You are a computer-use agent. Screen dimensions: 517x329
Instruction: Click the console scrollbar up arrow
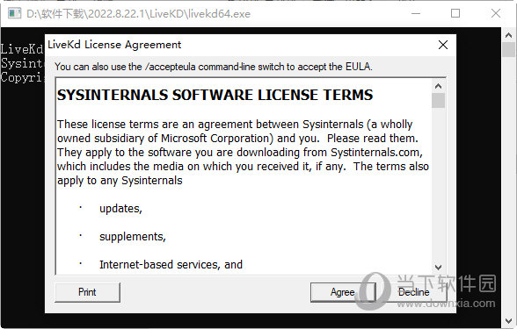click(x=508, y=35)
